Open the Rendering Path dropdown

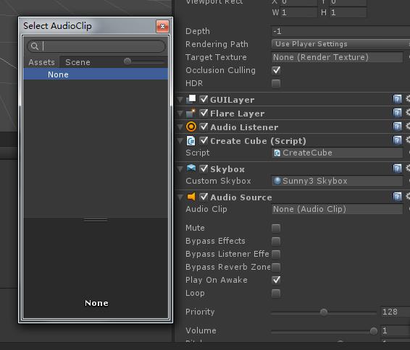(x=340, y=44)
